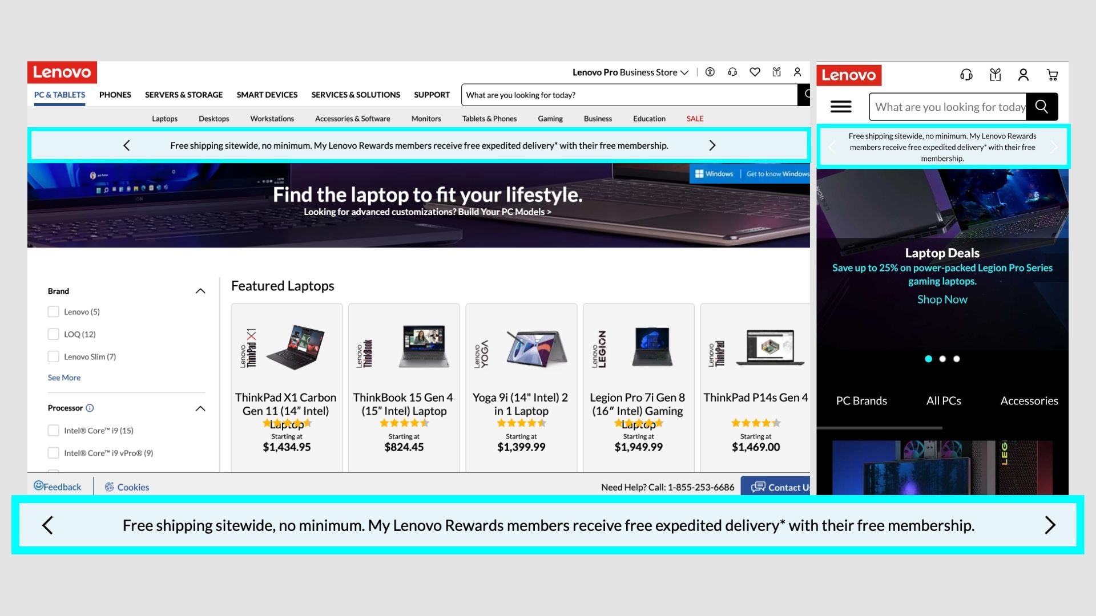Go to Gaming subcategory
Screen dimensions: 1096x616
point(550,119)
